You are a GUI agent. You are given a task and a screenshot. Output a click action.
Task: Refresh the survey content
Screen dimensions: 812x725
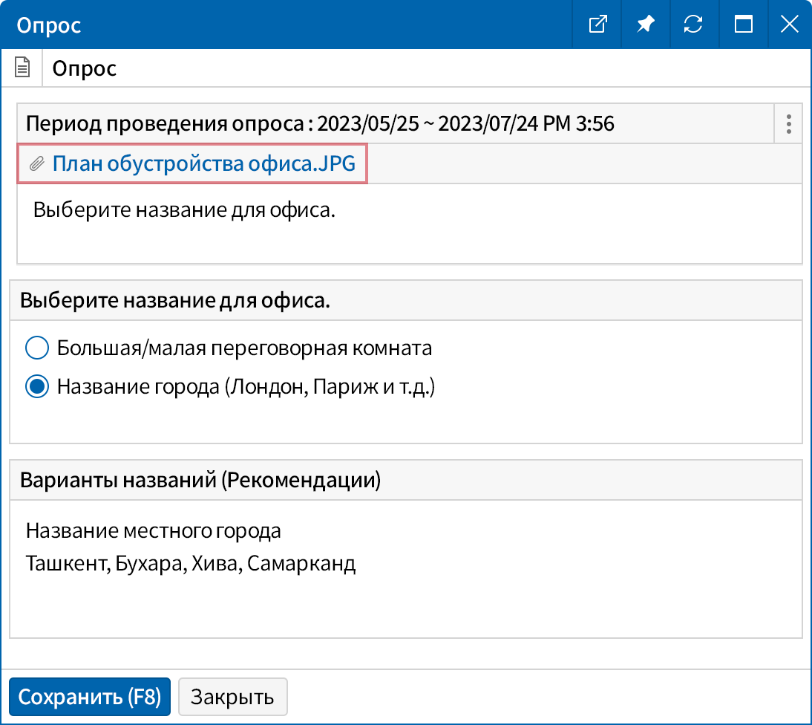(693, 24)
